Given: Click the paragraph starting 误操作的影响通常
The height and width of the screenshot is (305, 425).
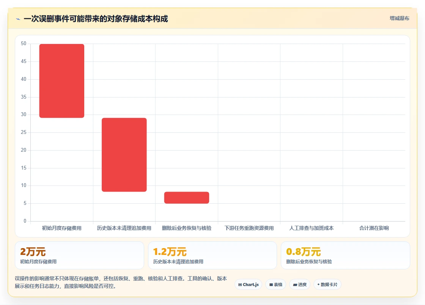Looking at the screenshot, I should pyautogui.click(x=121, y=282).
